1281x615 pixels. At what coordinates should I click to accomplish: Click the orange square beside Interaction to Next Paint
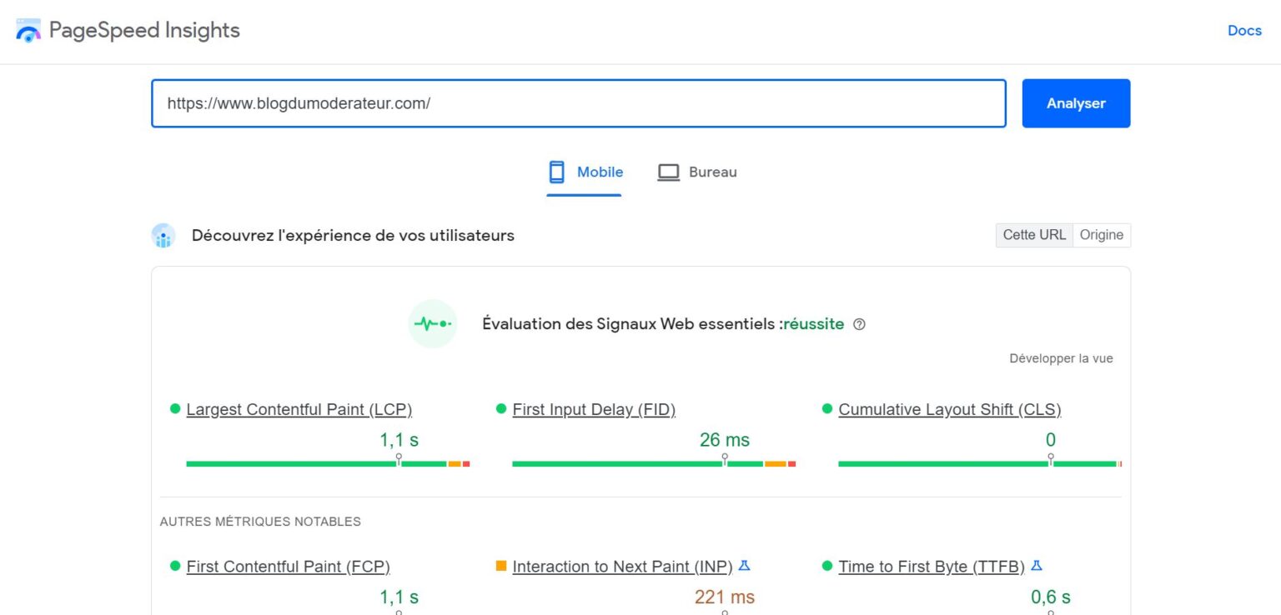[x=501, y=566]
